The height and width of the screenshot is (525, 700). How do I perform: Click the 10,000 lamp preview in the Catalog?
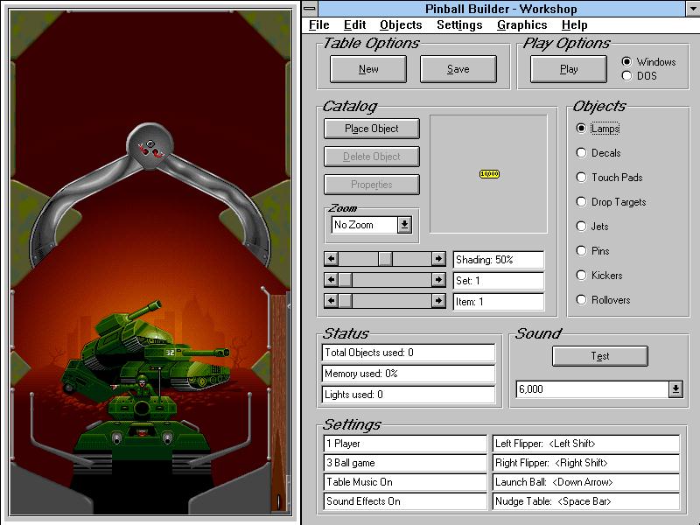coord(489,173)
